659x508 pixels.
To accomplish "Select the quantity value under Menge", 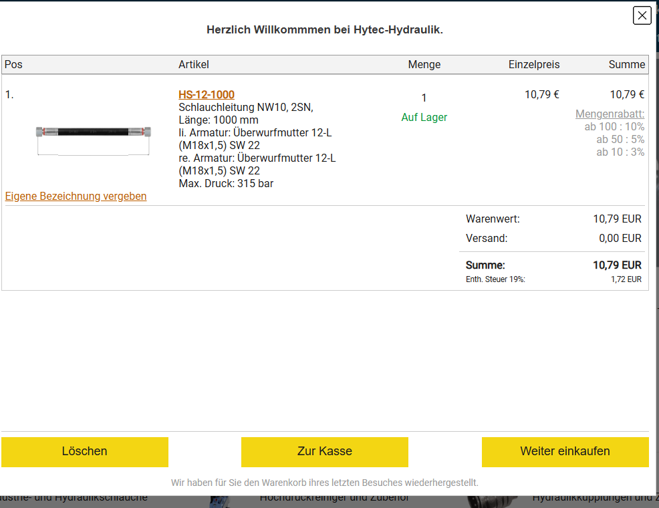I will click(424, 98).
